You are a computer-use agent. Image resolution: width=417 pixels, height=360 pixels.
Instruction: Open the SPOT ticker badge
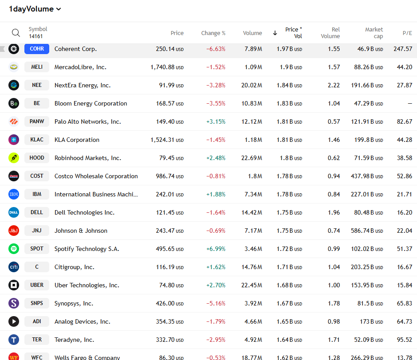tap(37, 249)
